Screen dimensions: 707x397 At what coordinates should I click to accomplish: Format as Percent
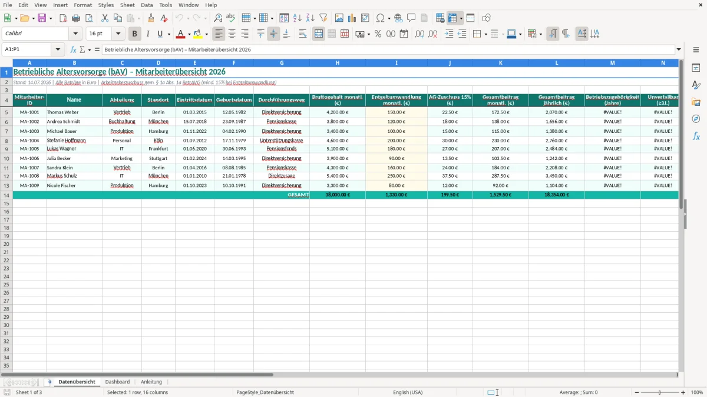[378, 34]
